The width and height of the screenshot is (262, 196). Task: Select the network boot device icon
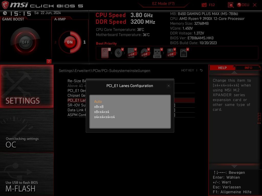(184, 53)
